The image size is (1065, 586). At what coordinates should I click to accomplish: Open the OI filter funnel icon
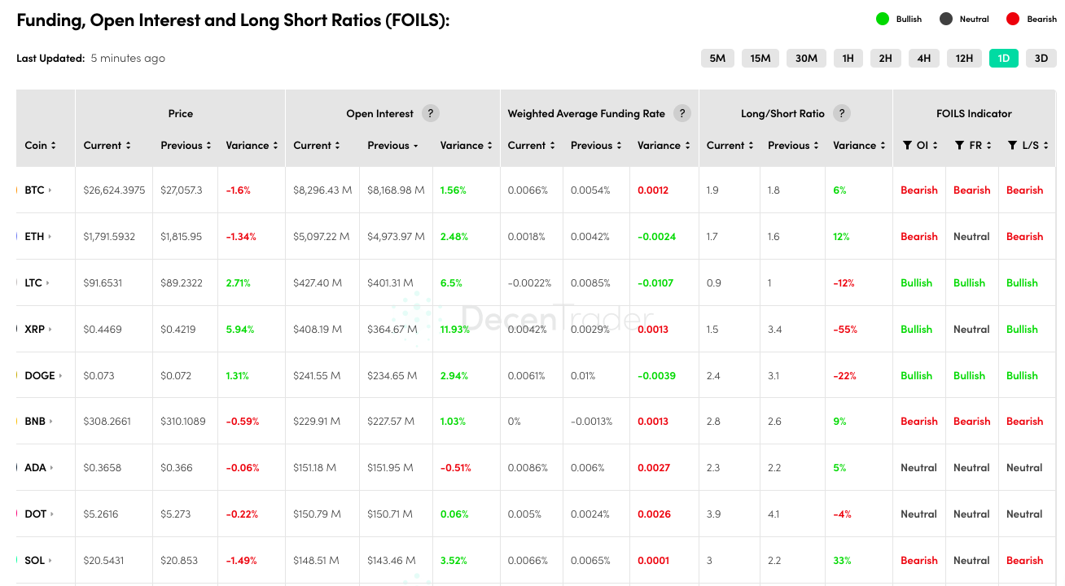pyautogui.click(x=906, y=145)
